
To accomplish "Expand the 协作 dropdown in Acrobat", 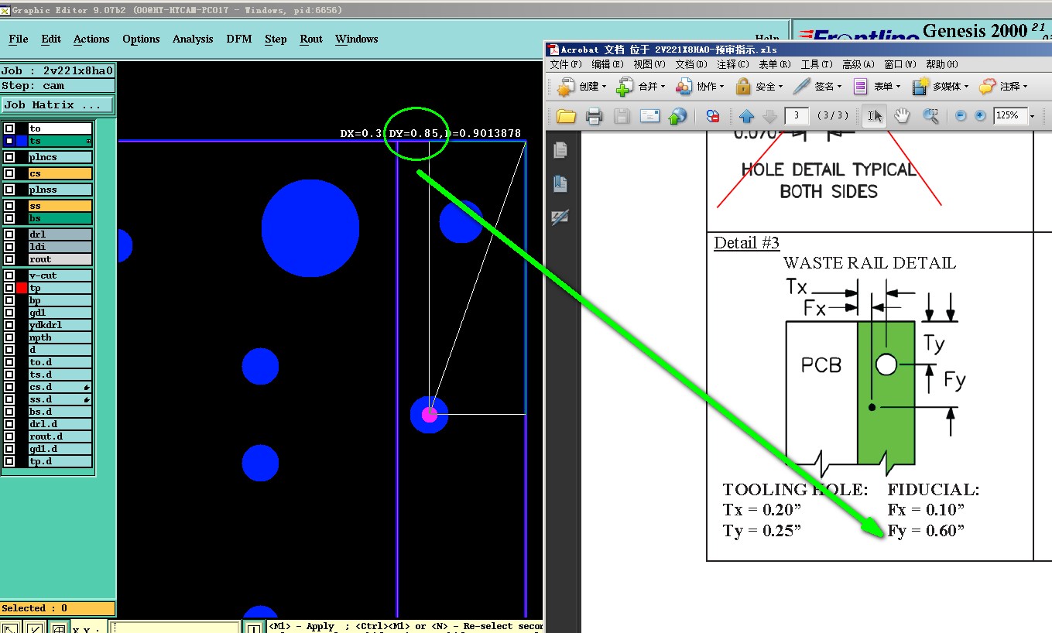I will (722, 87).
